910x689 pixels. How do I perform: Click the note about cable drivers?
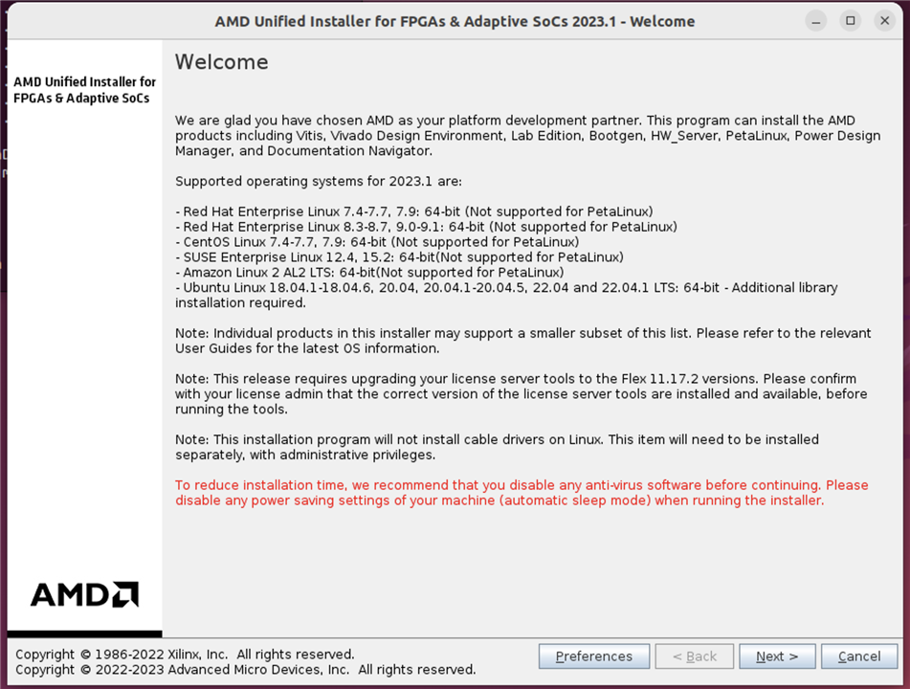pyautogui.click(x=497, y=447)
